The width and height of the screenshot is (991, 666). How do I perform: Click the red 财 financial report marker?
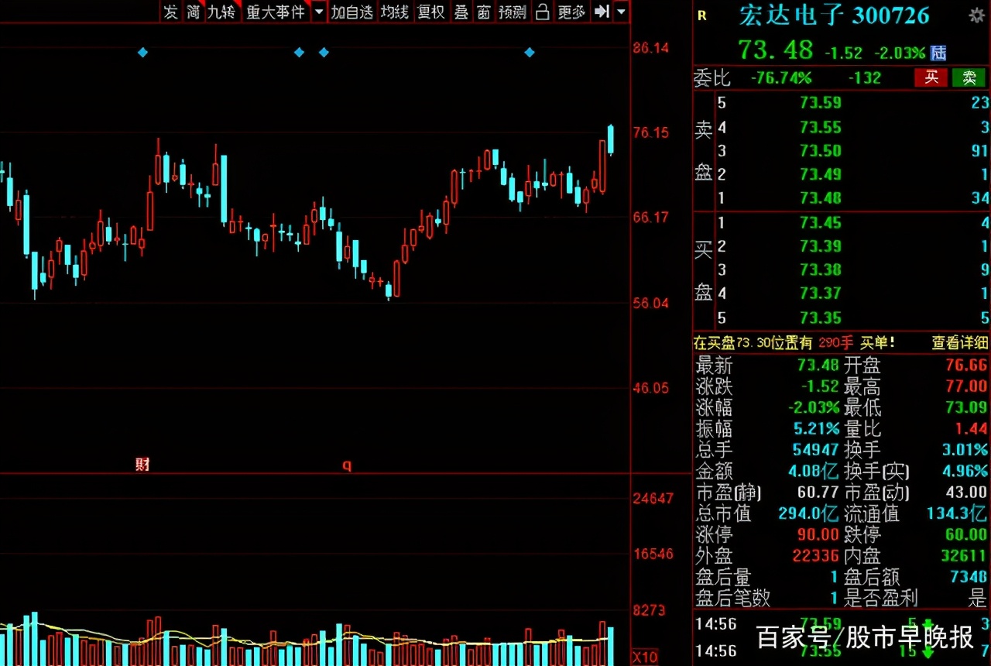click(142, 464)
